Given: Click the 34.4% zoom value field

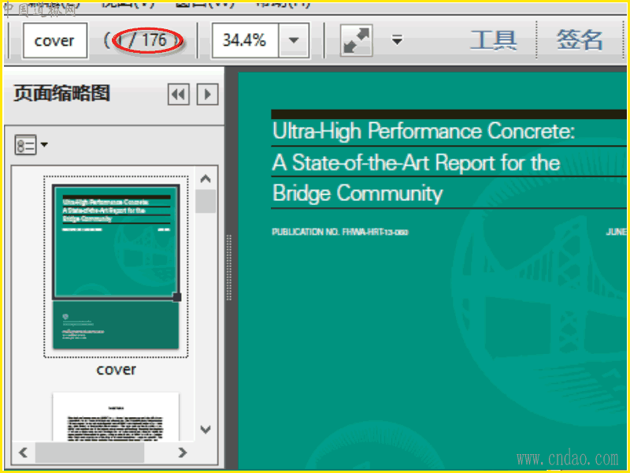Looking at the screenshot, I should point(245,41).
